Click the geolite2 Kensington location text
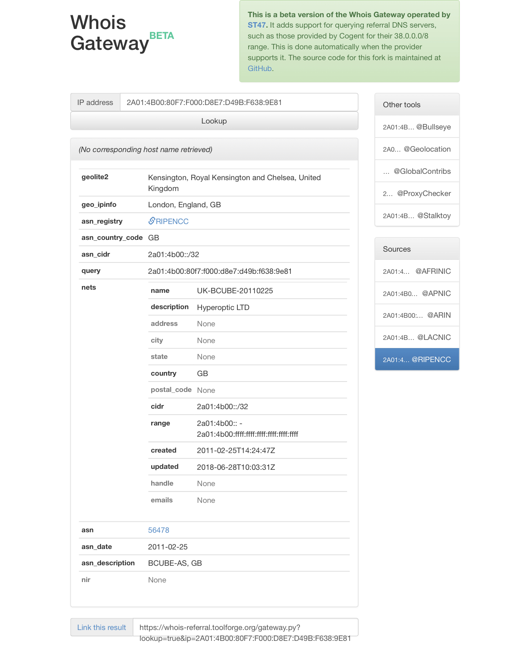Image resolution: width=530 pixels, height=654 pixels. [234, 183]
